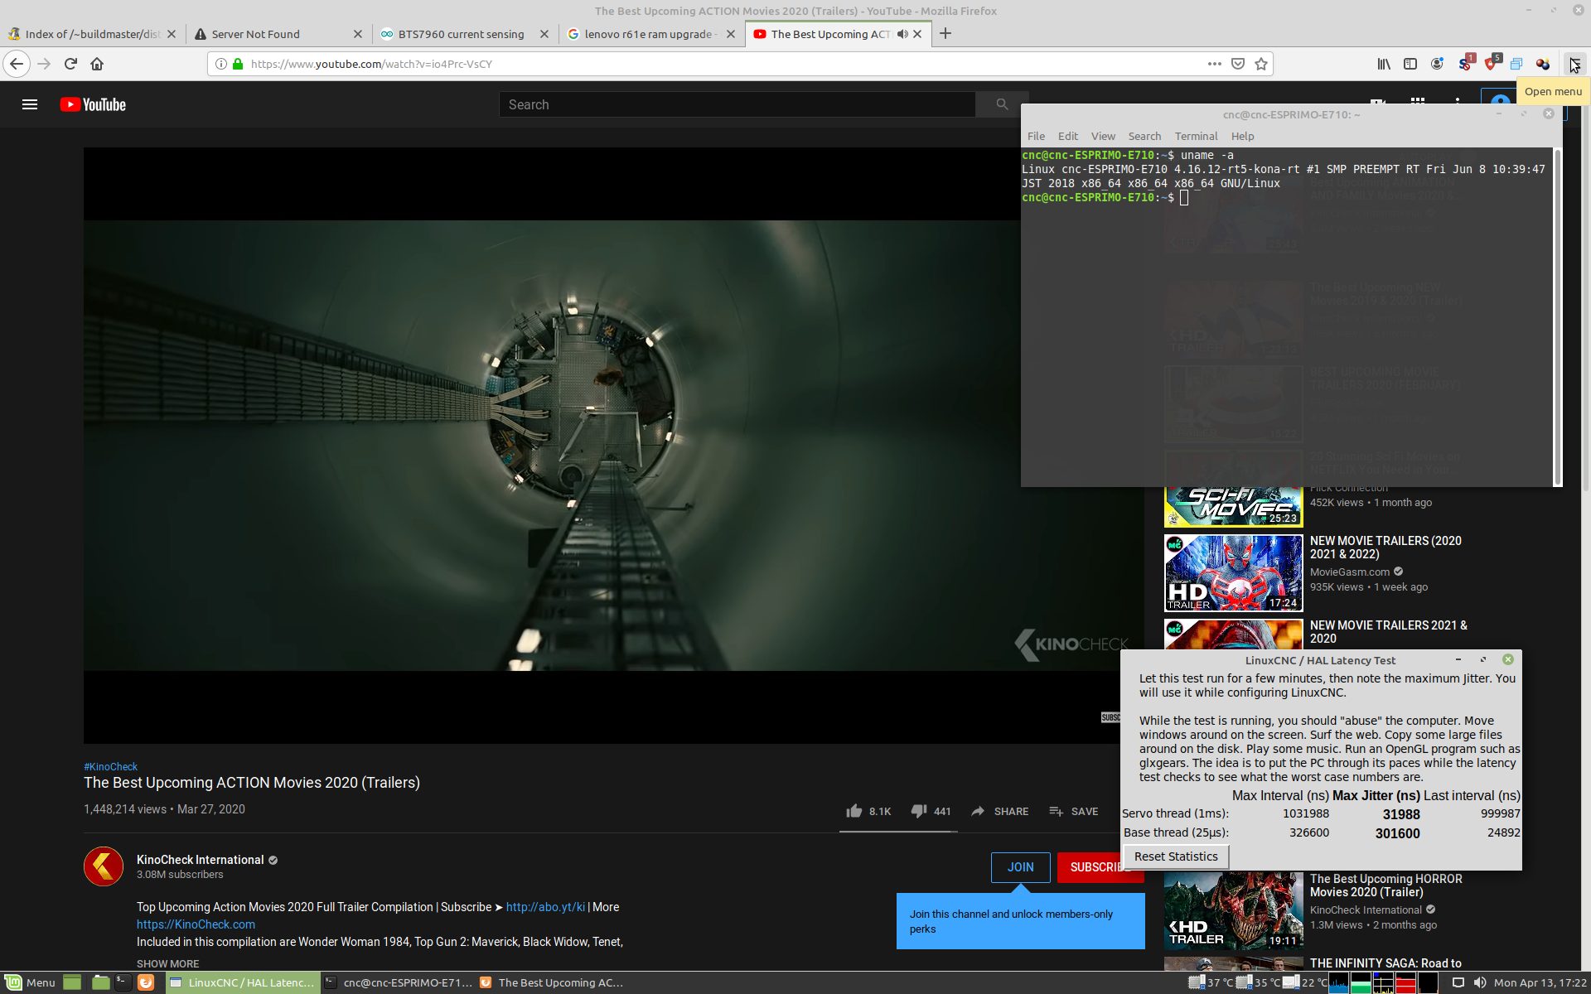
Task: Open the volume control in system tray
Action: pyautogui.click(x=1480, y=982)
